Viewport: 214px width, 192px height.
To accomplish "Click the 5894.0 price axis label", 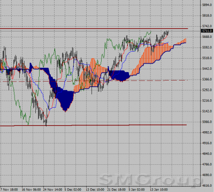I will click(x=207, y=5).
